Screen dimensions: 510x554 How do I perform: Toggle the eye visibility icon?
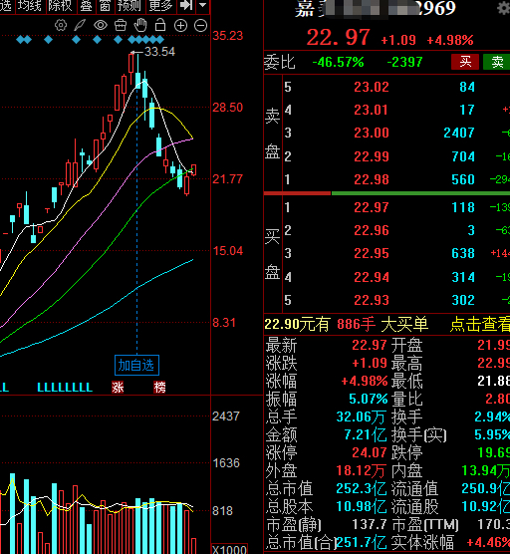(x=101, y=26)
